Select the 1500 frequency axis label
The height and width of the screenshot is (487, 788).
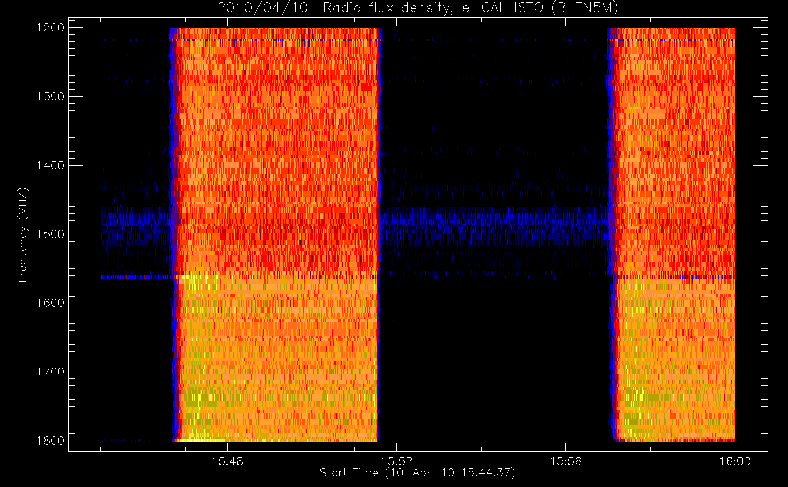click(51, 234)
